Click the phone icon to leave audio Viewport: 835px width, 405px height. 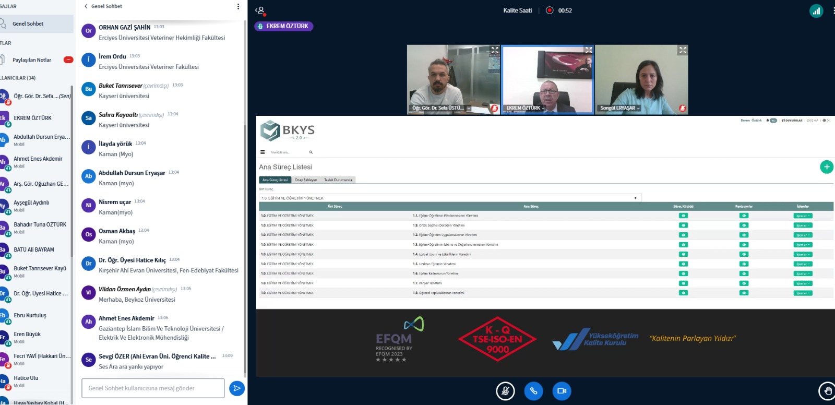533,391
